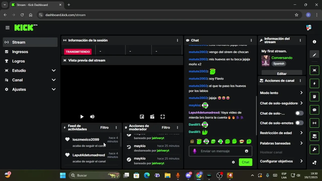Open Información de la sesión options menu
Screen dimensions: 322x181
click(x=177, y=40)
